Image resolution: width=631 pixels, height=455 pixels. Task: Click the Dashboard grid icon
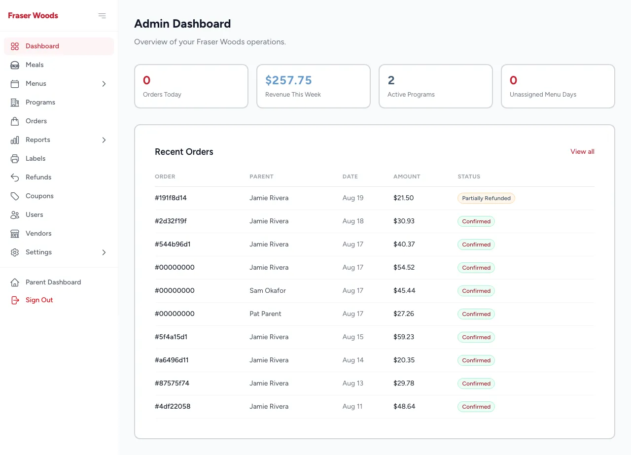[x=15, y=46]
